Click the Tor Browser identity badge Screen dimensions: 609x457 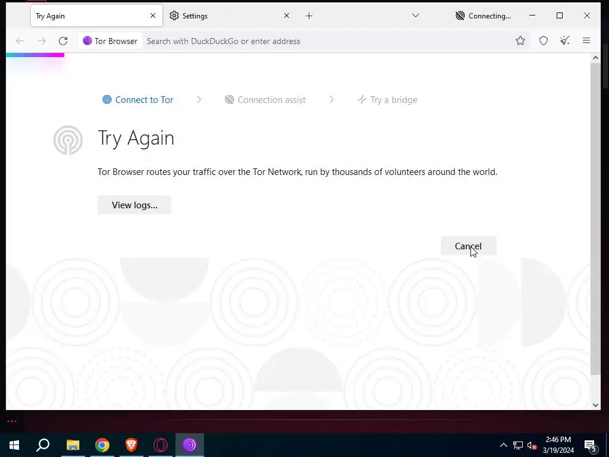coord(110,41)
